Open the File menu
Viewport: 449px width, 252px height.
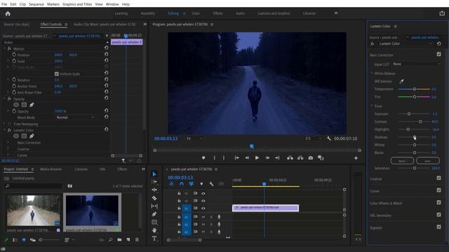point(4,4)
